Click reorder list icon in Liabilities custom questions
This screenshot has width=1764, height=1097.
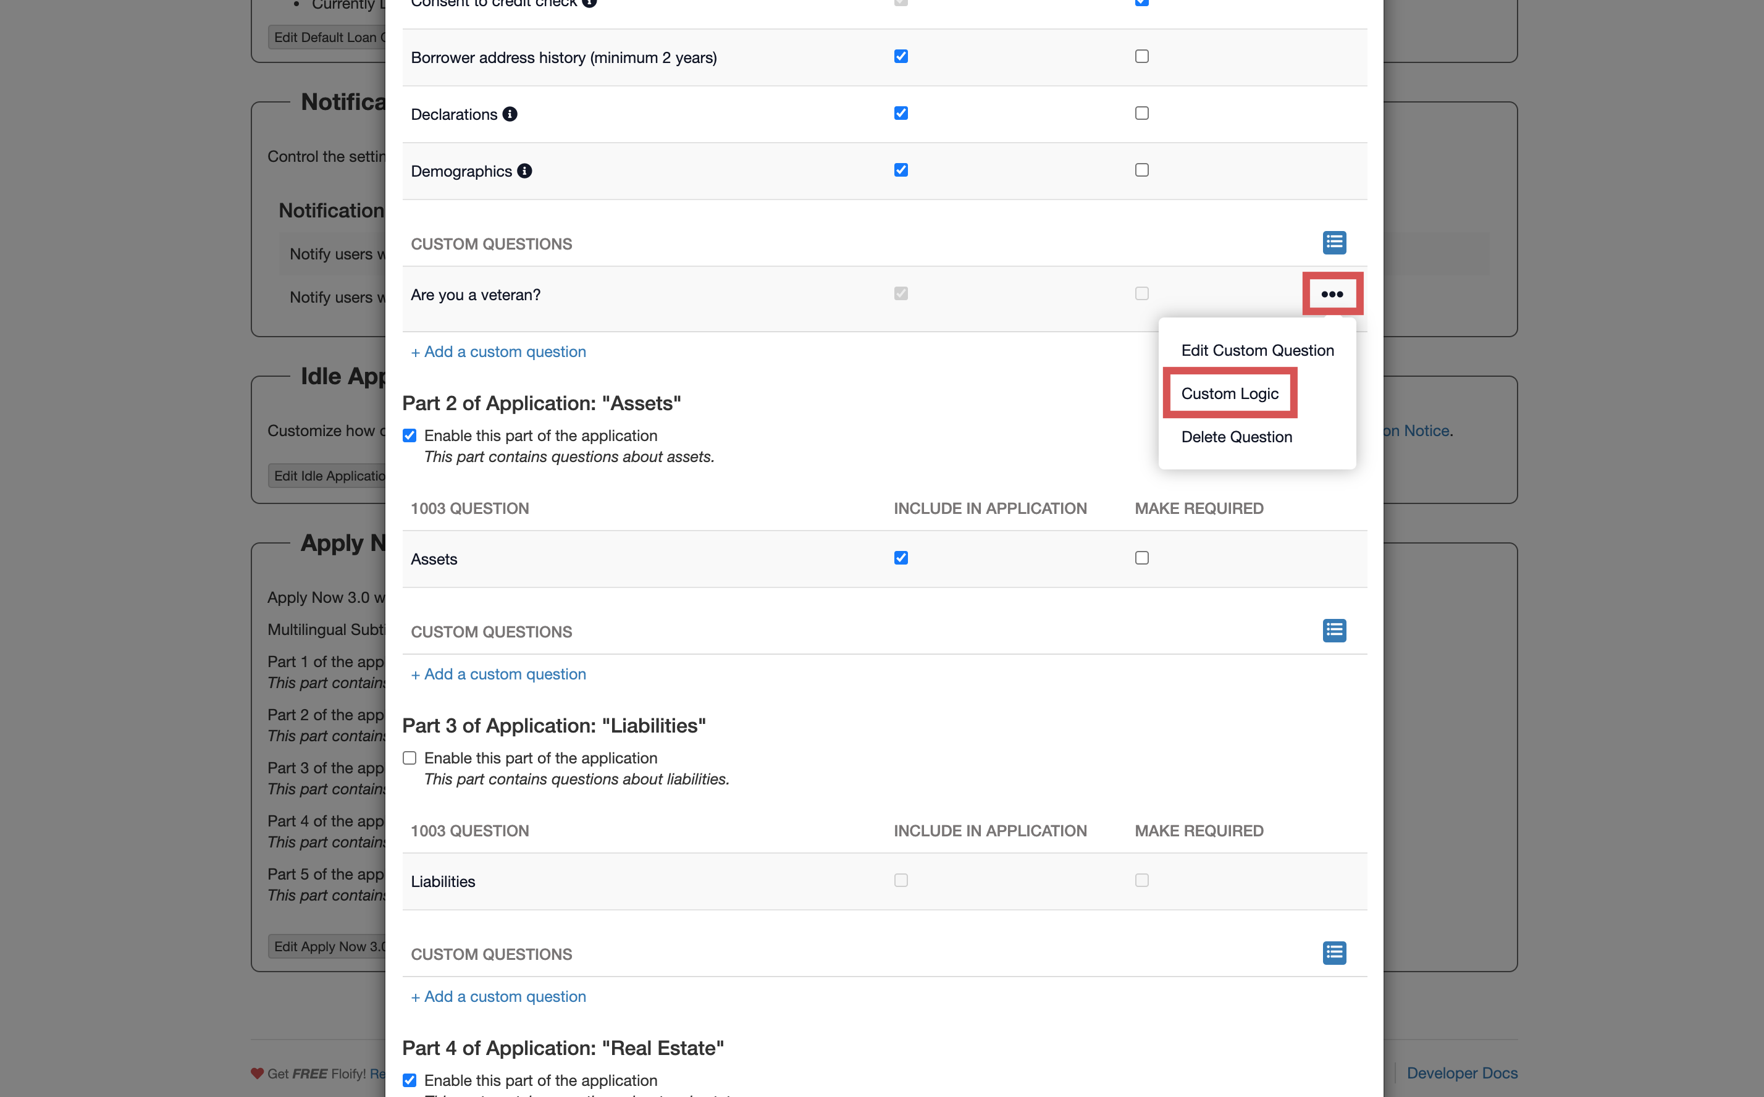1334,952
